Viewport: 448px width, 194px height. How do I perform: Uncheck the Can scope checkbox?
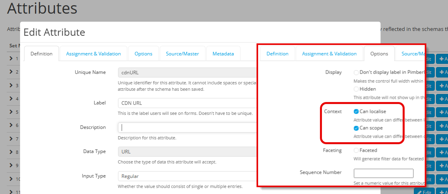click(x=356, y=128)
